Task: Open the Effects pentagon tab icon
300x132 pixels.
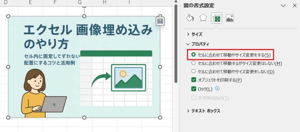Action: [203, 18]
